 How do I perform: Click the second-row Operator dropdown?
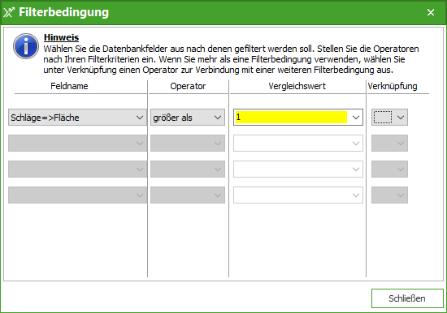188,144
